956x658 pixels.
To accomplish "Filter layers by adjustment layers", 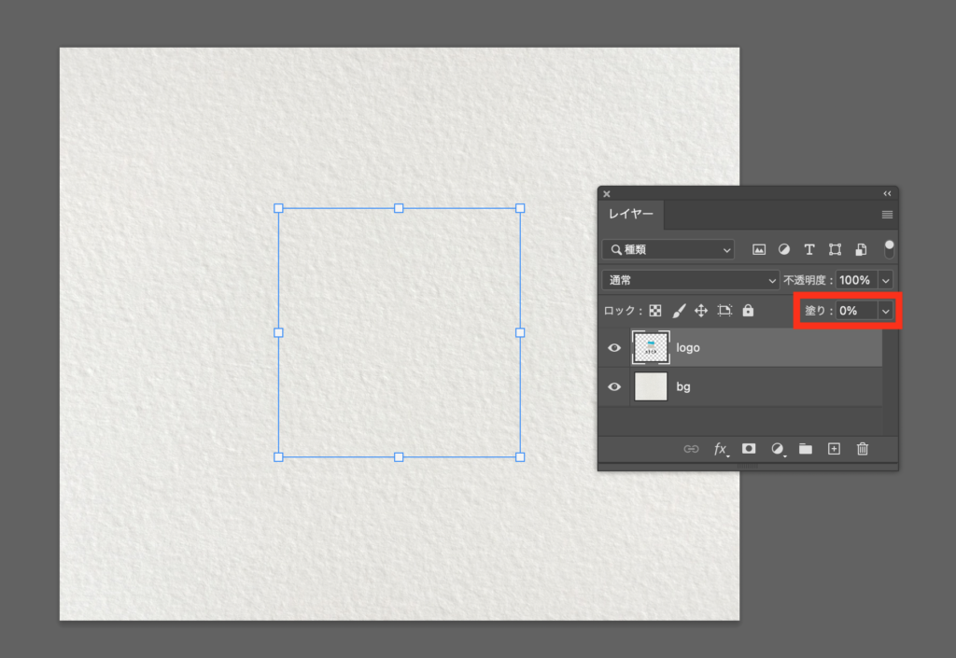I will (x=784, y=250).
